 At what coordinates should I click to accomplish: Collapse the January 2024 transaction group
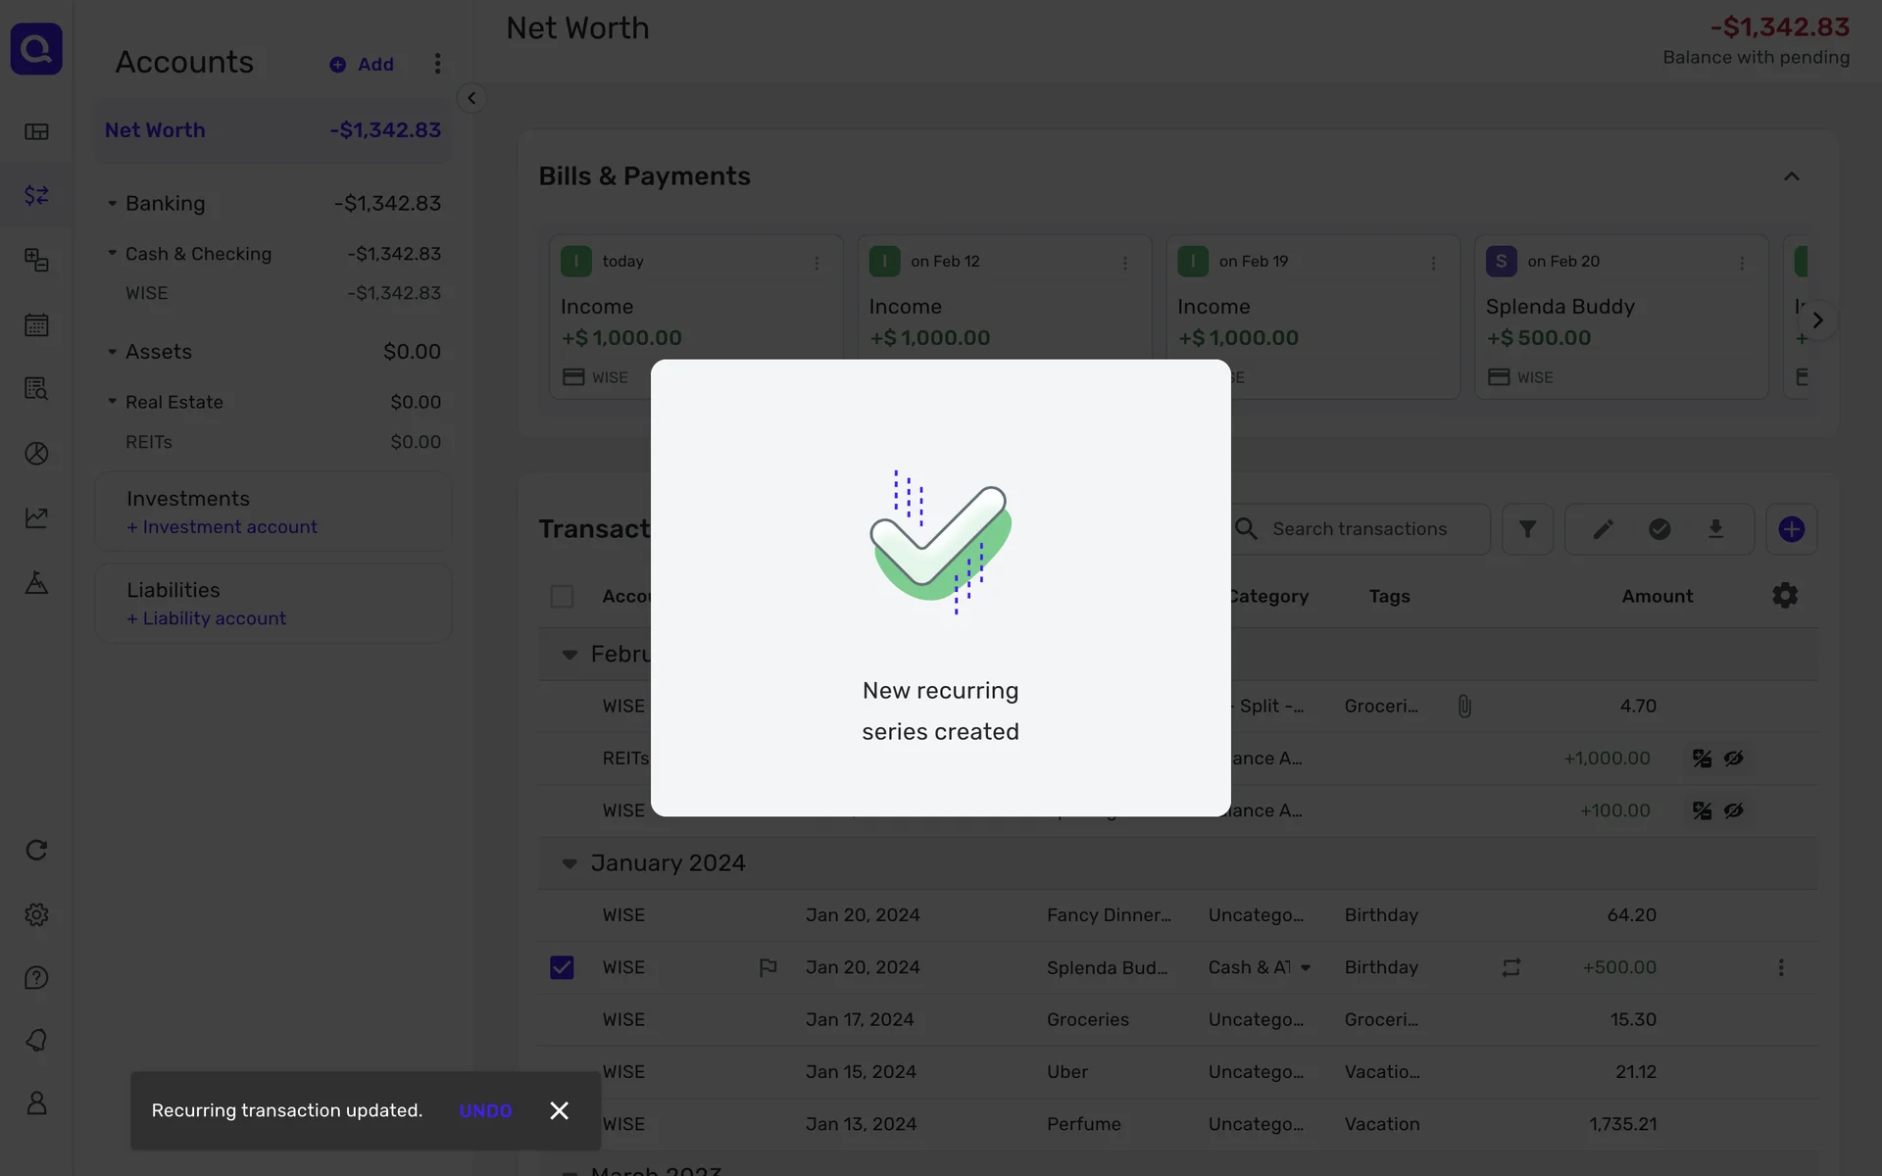pyautogui.click(x=570, y=863)
